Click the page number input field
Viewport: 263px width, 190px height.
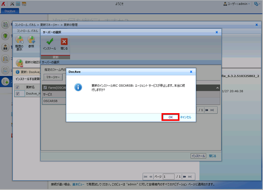168,176
